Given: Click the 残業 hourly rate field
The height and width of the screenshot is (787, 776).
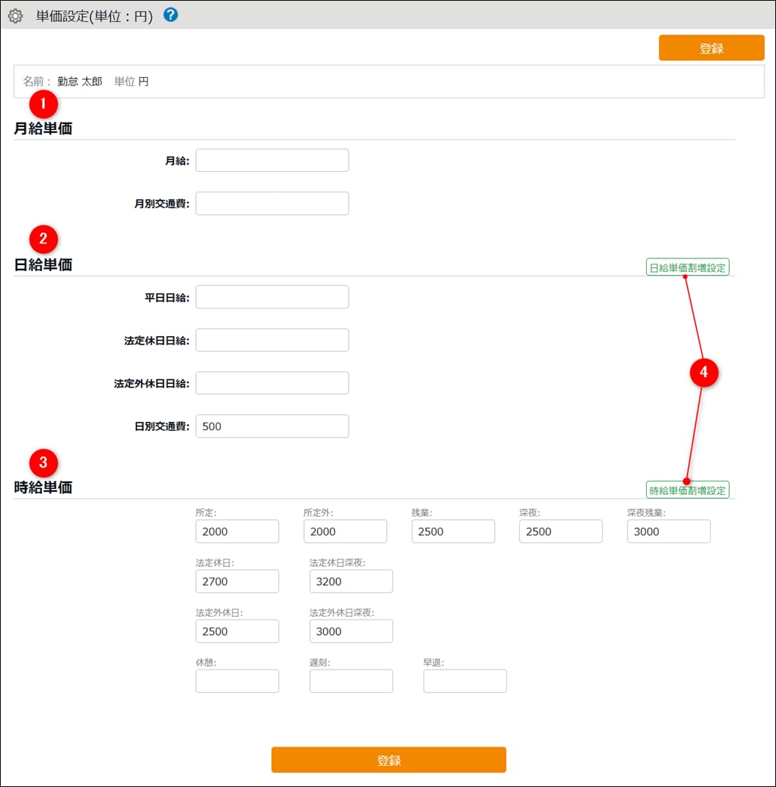Looking at the screenshot, I should tap(453, 532).
